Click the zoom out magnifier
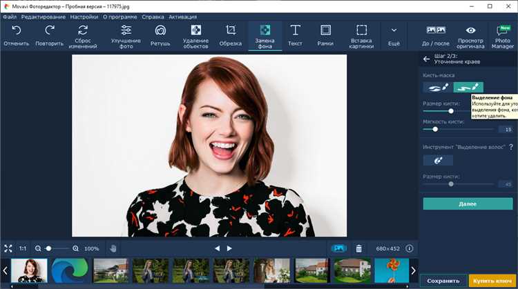Viewport: 518px width, 289px height. point(38,248)
